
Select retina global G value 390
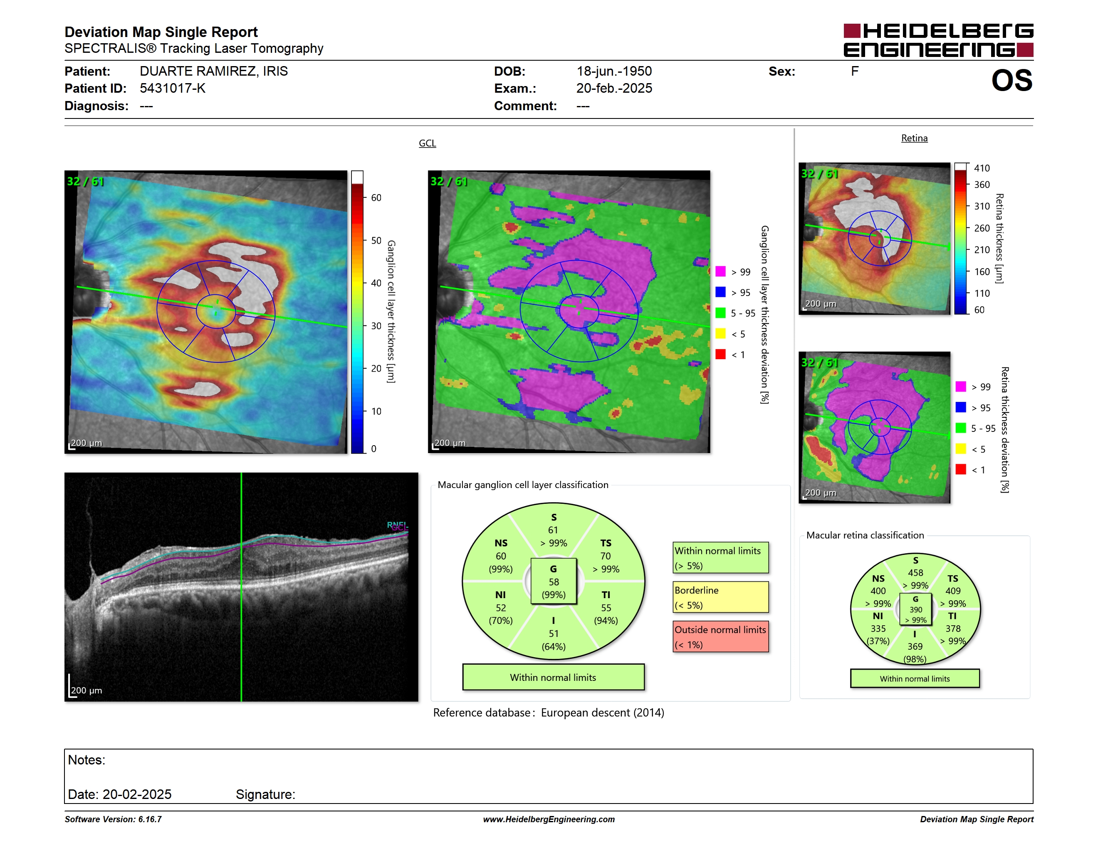[915, 610]
